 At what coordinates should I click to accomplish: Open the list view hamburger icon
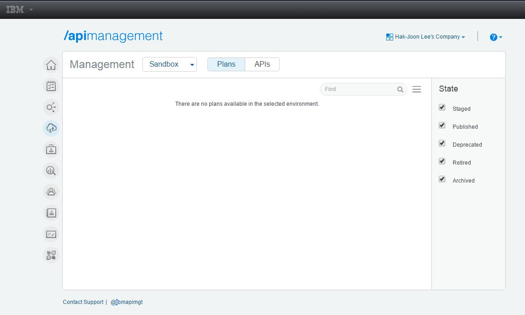click(417, 89)
